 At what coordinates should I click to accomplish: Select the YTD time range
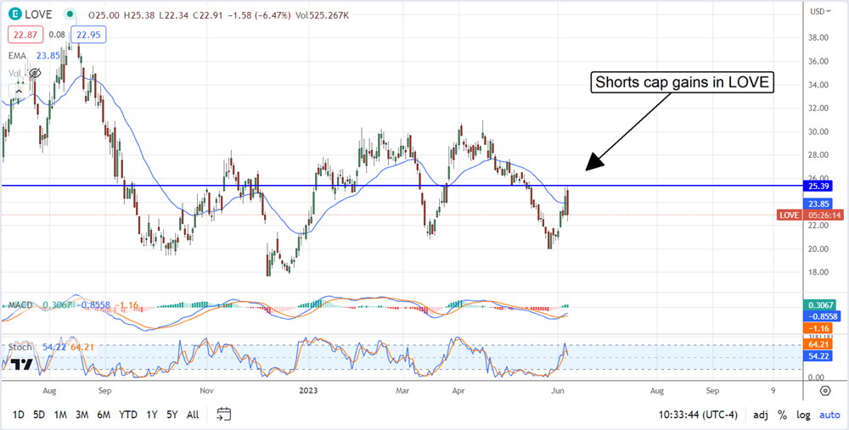click(x=128, y=415)
